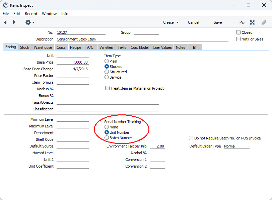The width and height of the screenshot is (272, 200).
Task: Click the No. field with 10137
Action: pos(81,32)
